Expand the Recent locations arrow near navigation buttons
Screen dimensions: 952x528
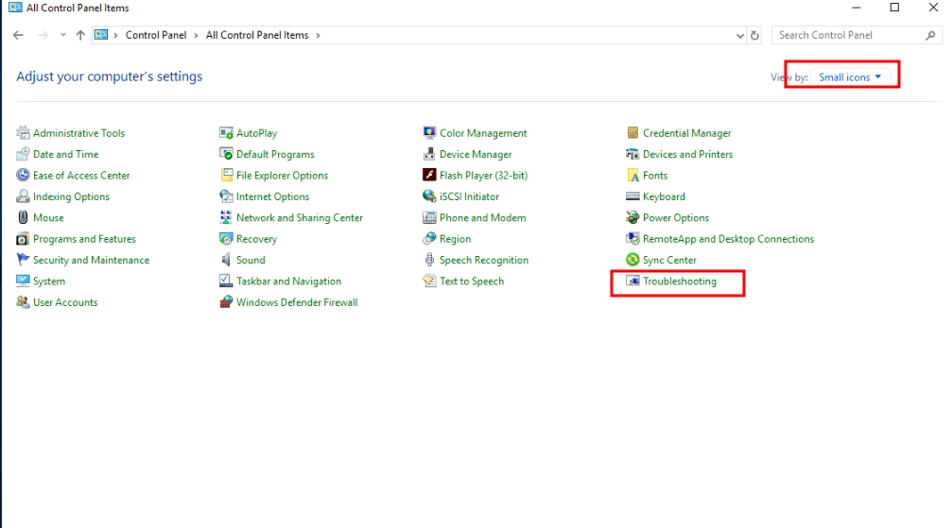tap(63, 36)
